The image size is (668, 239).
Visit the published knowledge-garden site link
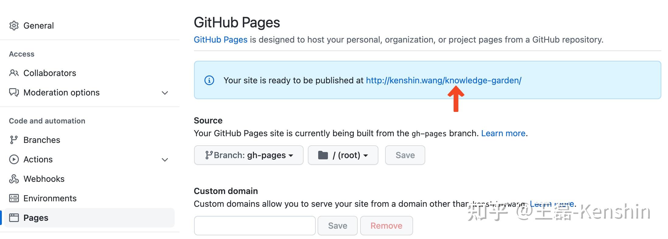444,80
